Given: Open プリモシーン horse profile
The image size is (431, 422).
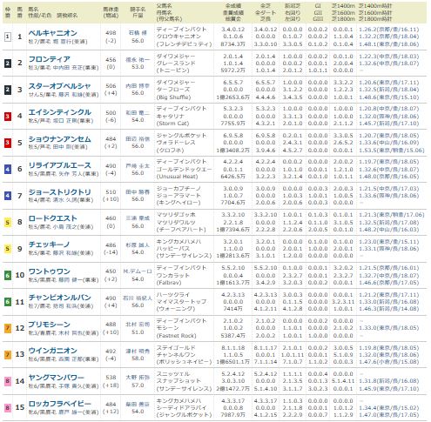Looking at the screenshot, I should coord(49,325).
